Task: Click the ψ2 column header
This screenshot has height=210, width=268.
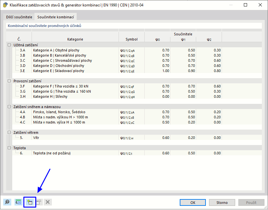Action: (209, 40)
